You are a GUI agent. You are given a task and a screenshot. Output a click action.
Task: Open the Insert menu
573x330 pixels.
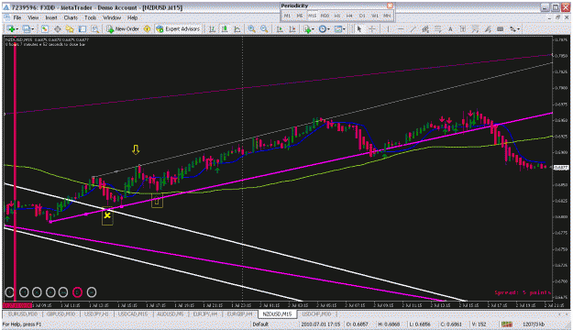point(51,17)
